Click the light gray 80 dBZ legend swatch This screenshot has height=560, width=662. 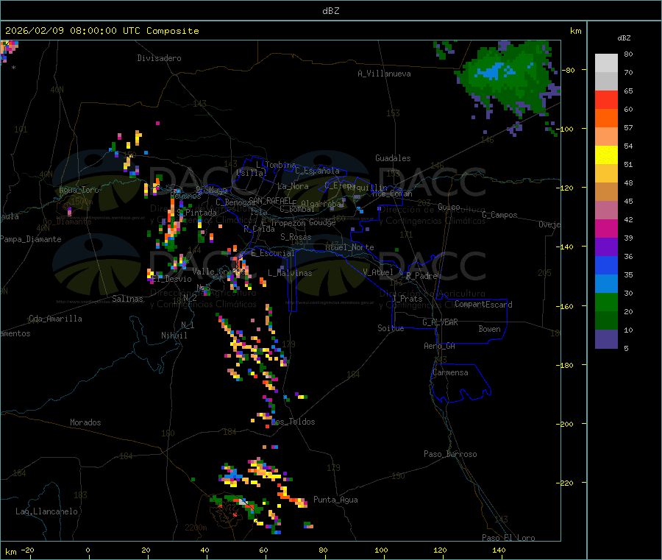pos(606,63)
